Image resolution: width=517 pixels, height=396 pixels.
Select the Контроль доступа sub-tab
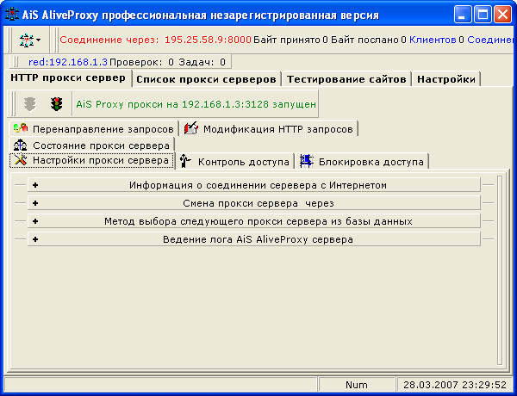click(x=234, y=162)
